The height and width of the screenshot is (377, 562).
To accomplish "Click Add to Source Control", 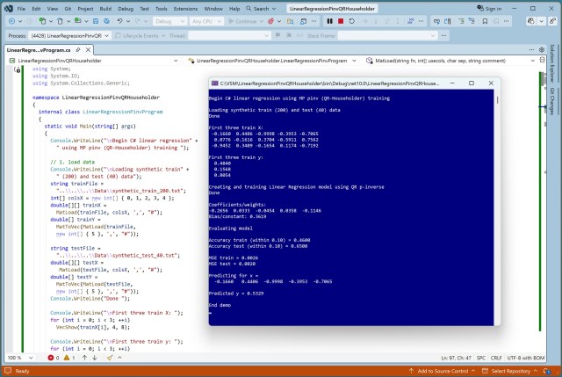I will [442, 371].
